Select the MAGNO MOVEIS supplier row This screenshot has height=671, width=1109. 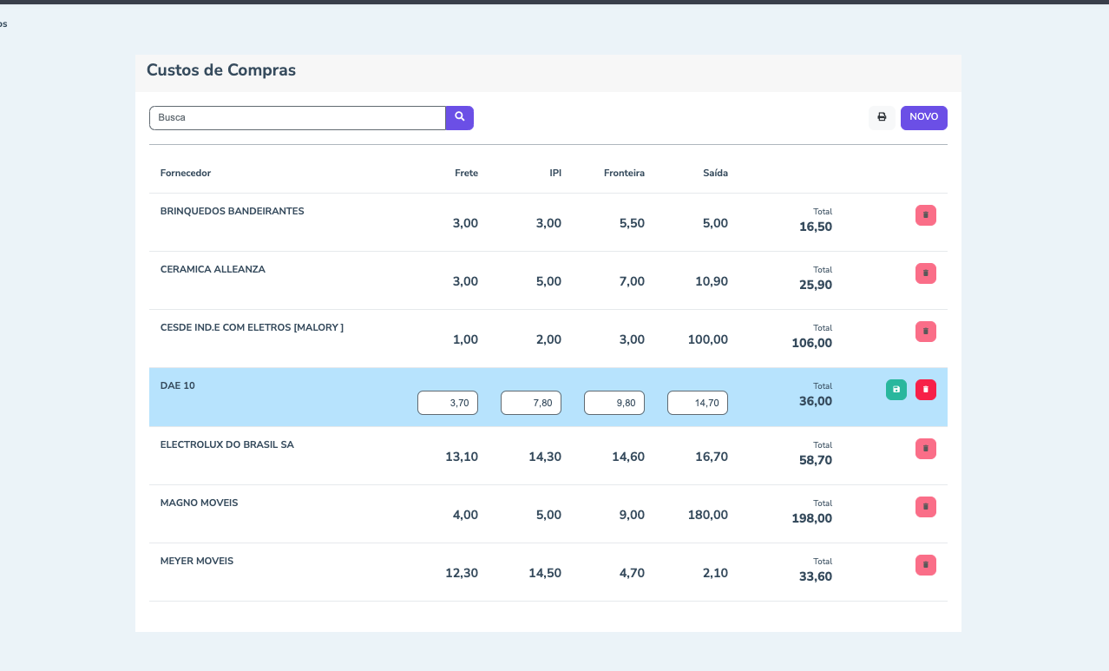(x=199, y=503)
